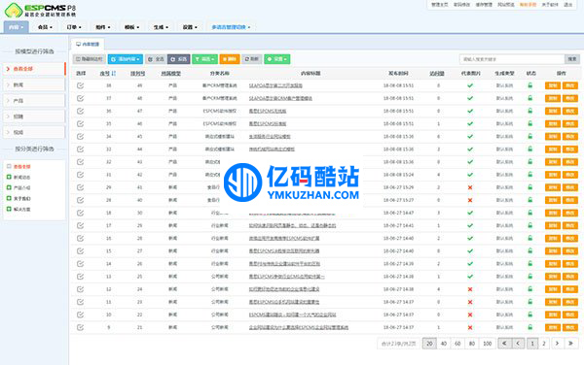
Task: Open the 设置 menu in the top navigation bar
Action: (190, 27)
